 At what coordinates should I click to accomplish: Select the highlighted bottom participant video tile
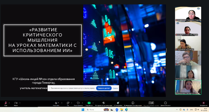(x=188, y=87)
